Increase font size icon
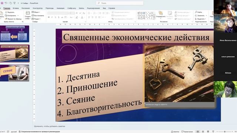Image resolution: width=237 pixels, height=133 pixels. [77, 13]
